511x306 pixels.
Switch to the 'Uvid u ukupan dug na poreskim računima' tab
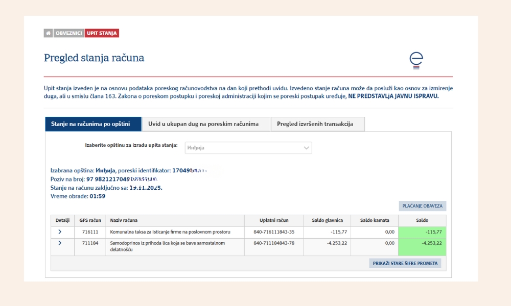point(206,124)
